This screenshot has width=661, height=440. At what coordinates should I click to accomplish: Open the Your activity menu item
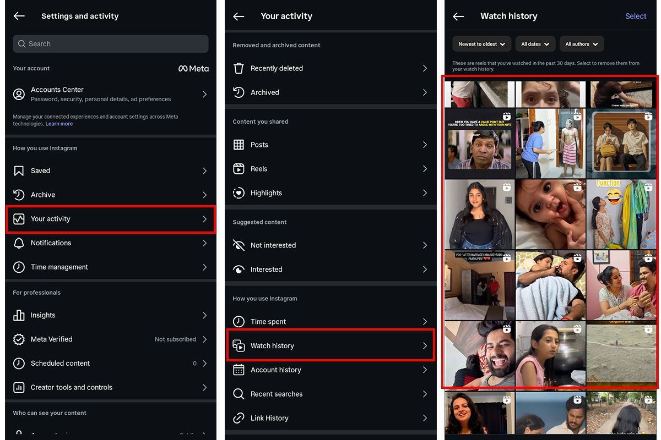pos(111,219)
